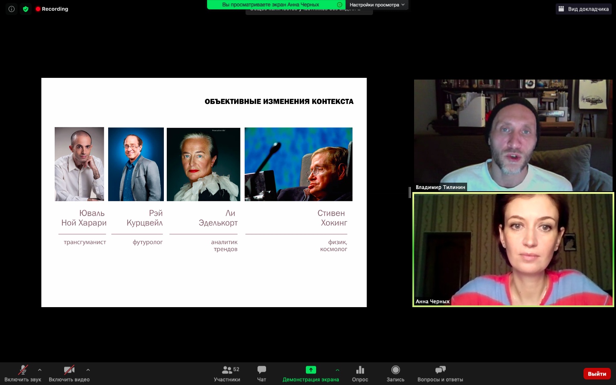Select Владимир Тилинин's video thumbnail
Viewport: 616px width, 385px height.
(x=513, y=135)
